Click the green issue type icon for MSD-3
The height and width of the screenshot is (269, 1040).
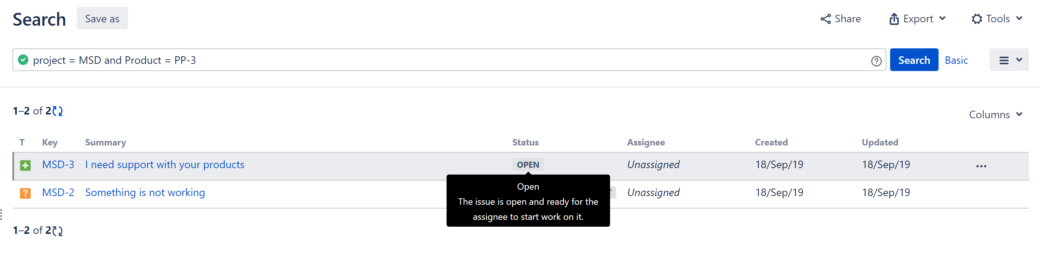pyautogui.click(x=25, y=165)
